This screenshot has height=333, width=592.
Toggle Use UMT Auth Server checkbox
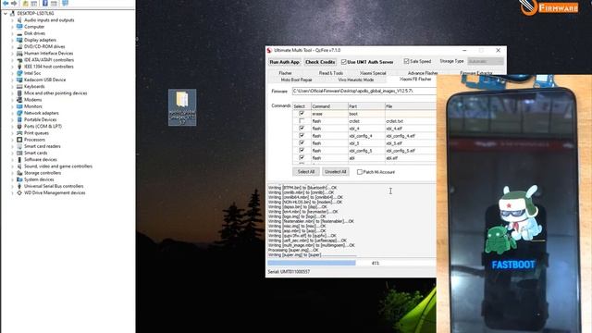pyautogui.click(x=344, y=62)
